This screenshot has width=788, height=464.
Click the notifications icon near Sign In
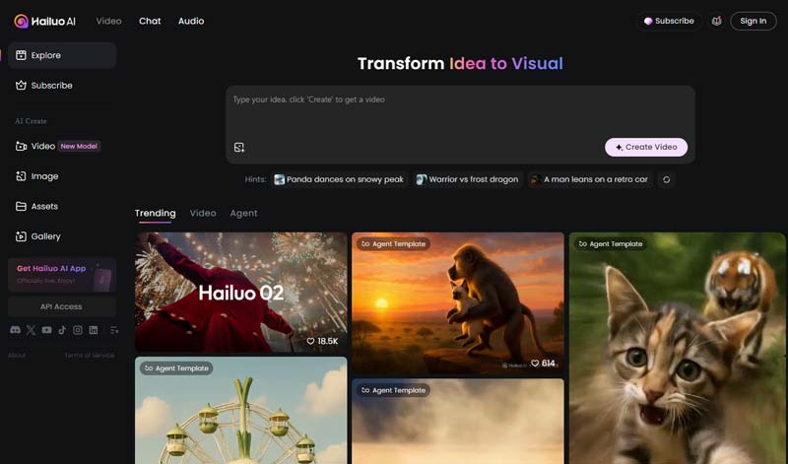point(717,21)
